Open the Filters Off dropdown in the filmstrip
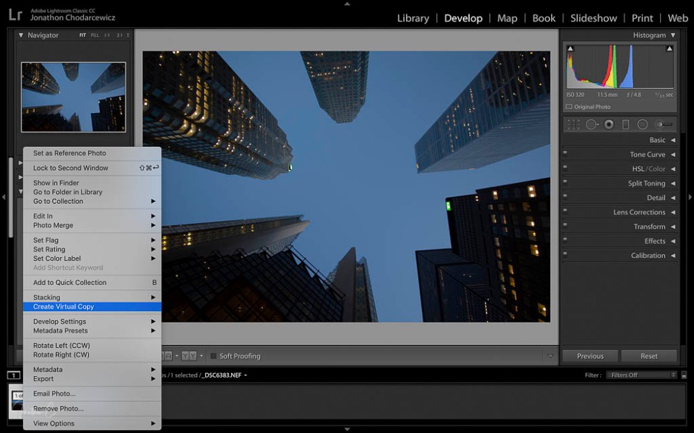This screenshot has width=694, height=433. (641, 374)
